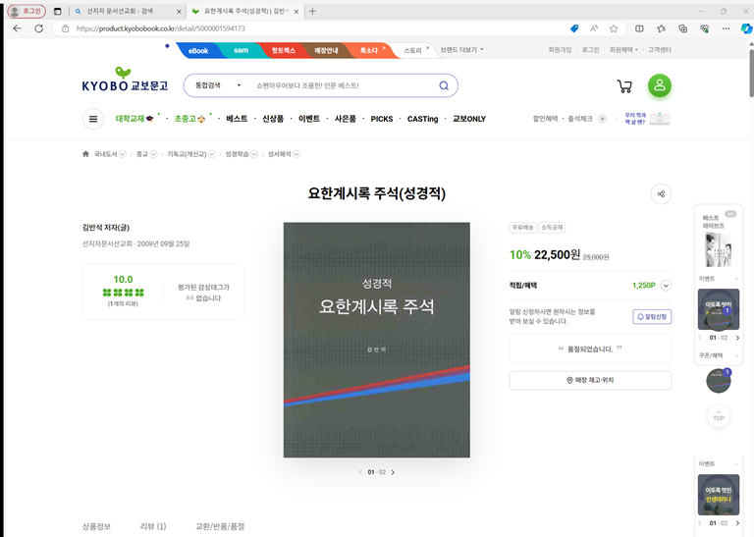Click the shopping tag icon in address bar
Image resolution: width=754 pixels, height=537 pixels.
click(574, 28)
